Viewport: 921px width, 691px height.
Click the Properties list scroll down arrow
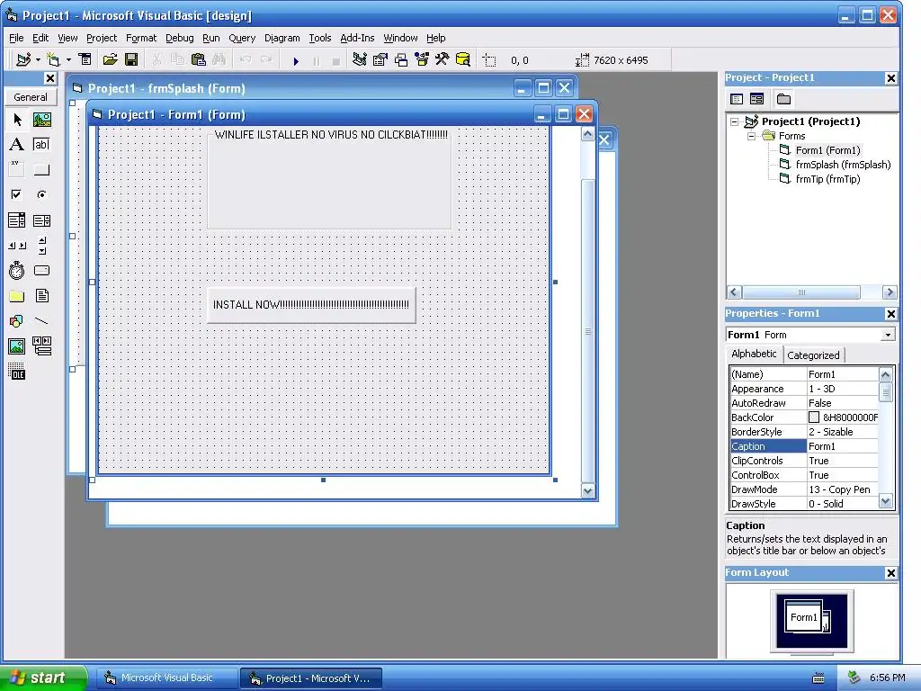point(885,501)
